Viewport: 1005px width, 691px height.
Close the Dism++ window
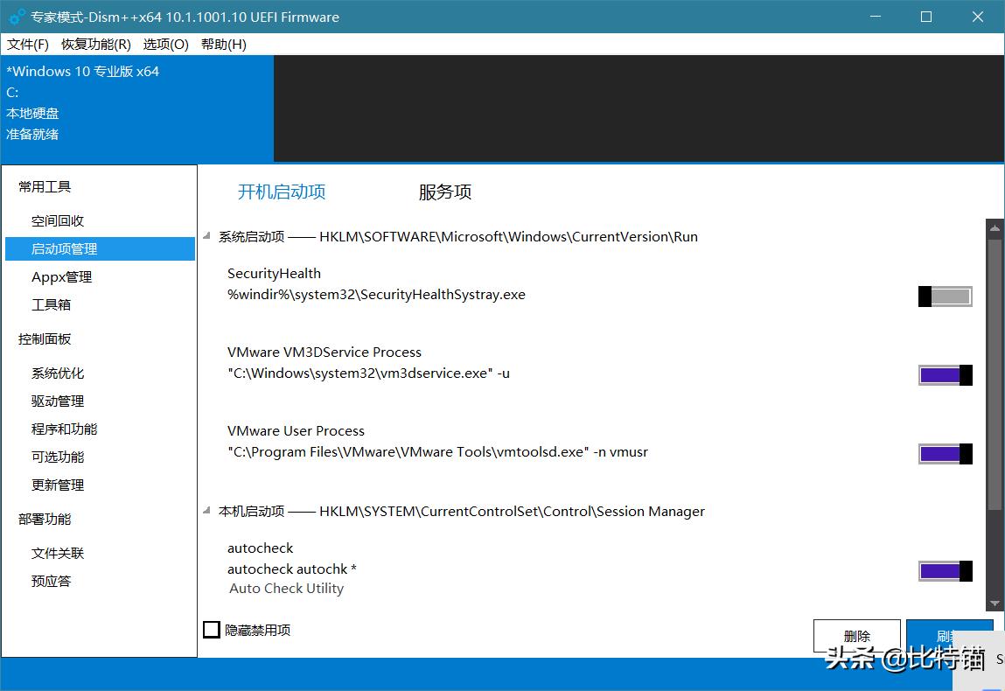point(977,17)
